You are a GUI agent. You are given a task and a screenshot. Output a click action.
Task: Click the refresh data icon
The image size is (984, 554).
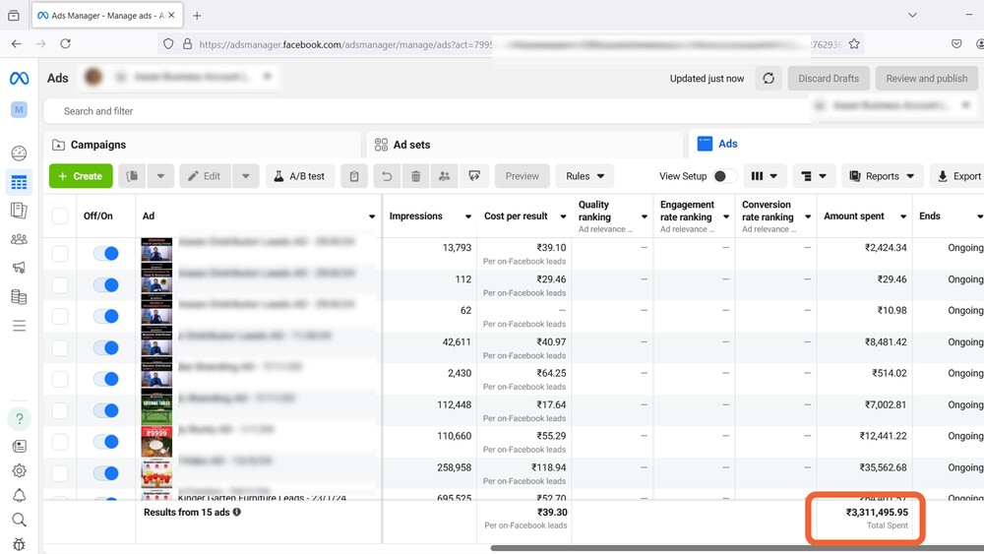click(x=769, y=79)
